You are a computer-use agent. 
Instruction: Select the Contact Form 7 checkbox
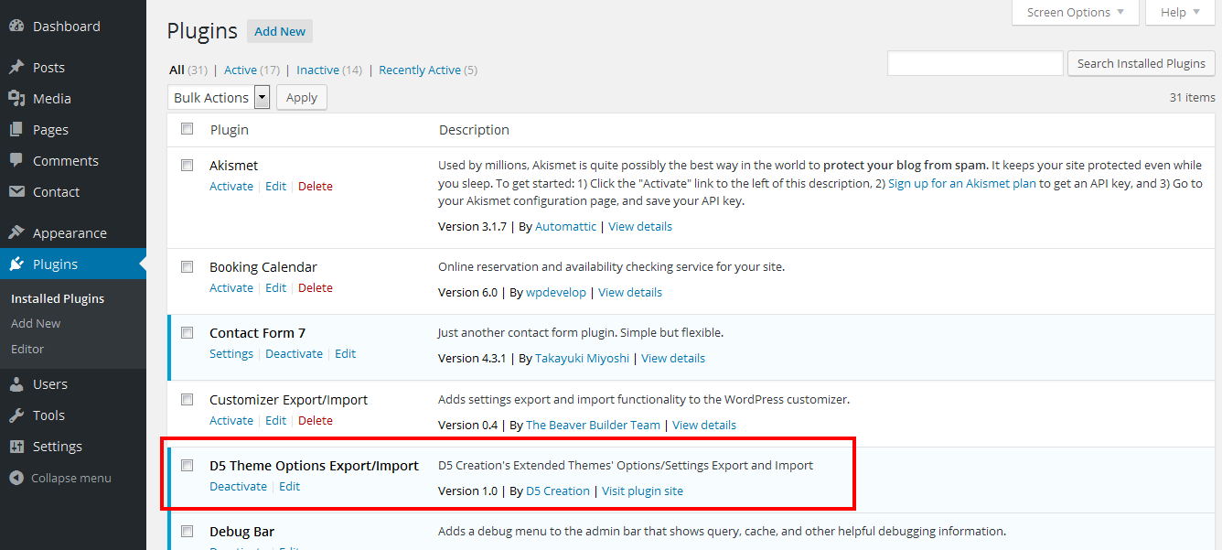click(x=188, y=333)
